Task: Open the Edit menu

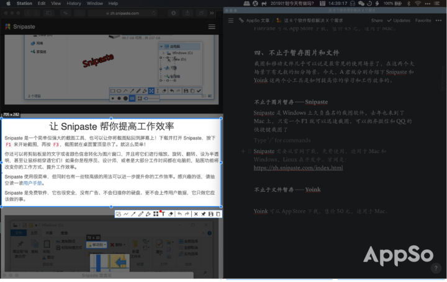Action: [x=42, y=4]
